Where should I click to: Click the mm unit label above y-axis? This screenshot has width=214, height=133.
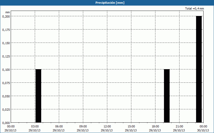coord(7,12)
